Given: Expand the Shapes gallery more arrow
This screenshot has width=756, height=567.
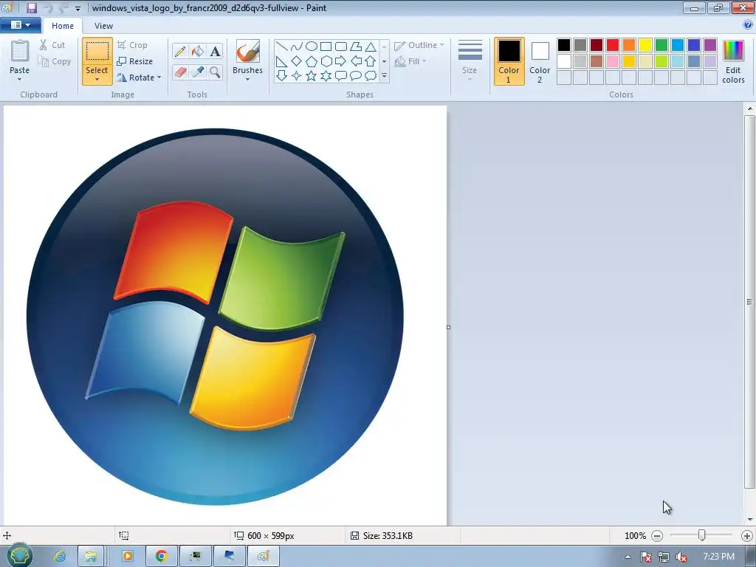Looking at the screenshot, I should (384, 76).
